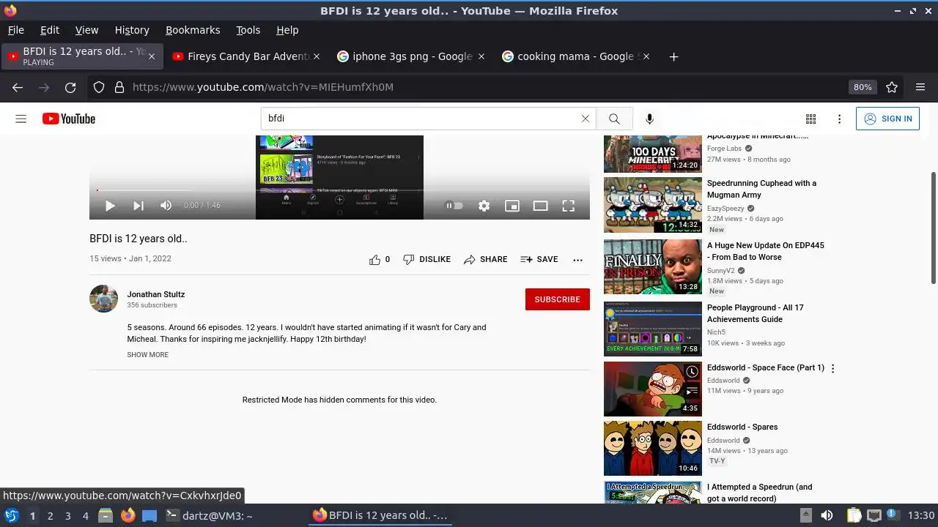Screen dimensions: 938x527
Task: Open A Huge New Update On EDP445 title
Action: (765, 251)
